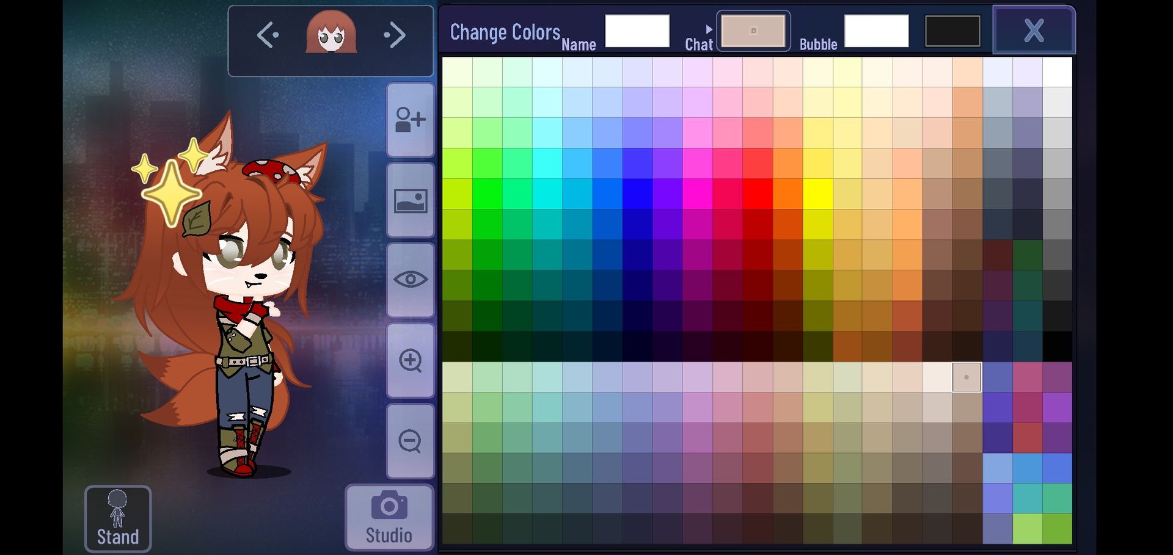This screenshot has height=555, width=1173.
Task: Select the Name color white box
Action: tap(637, 31)
